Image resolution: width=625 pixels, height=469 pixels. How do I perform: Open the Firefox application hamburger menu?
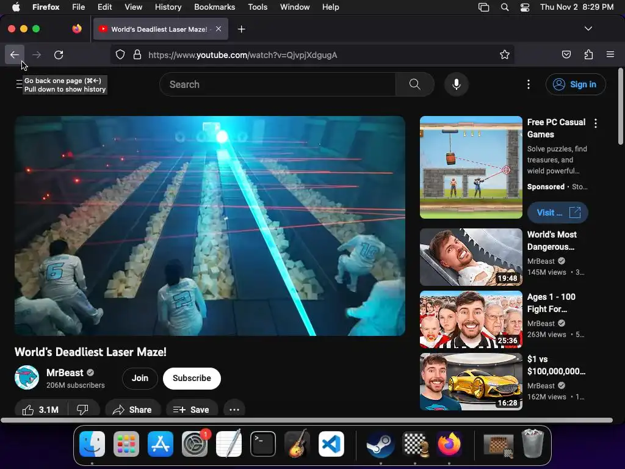[610, 54]
